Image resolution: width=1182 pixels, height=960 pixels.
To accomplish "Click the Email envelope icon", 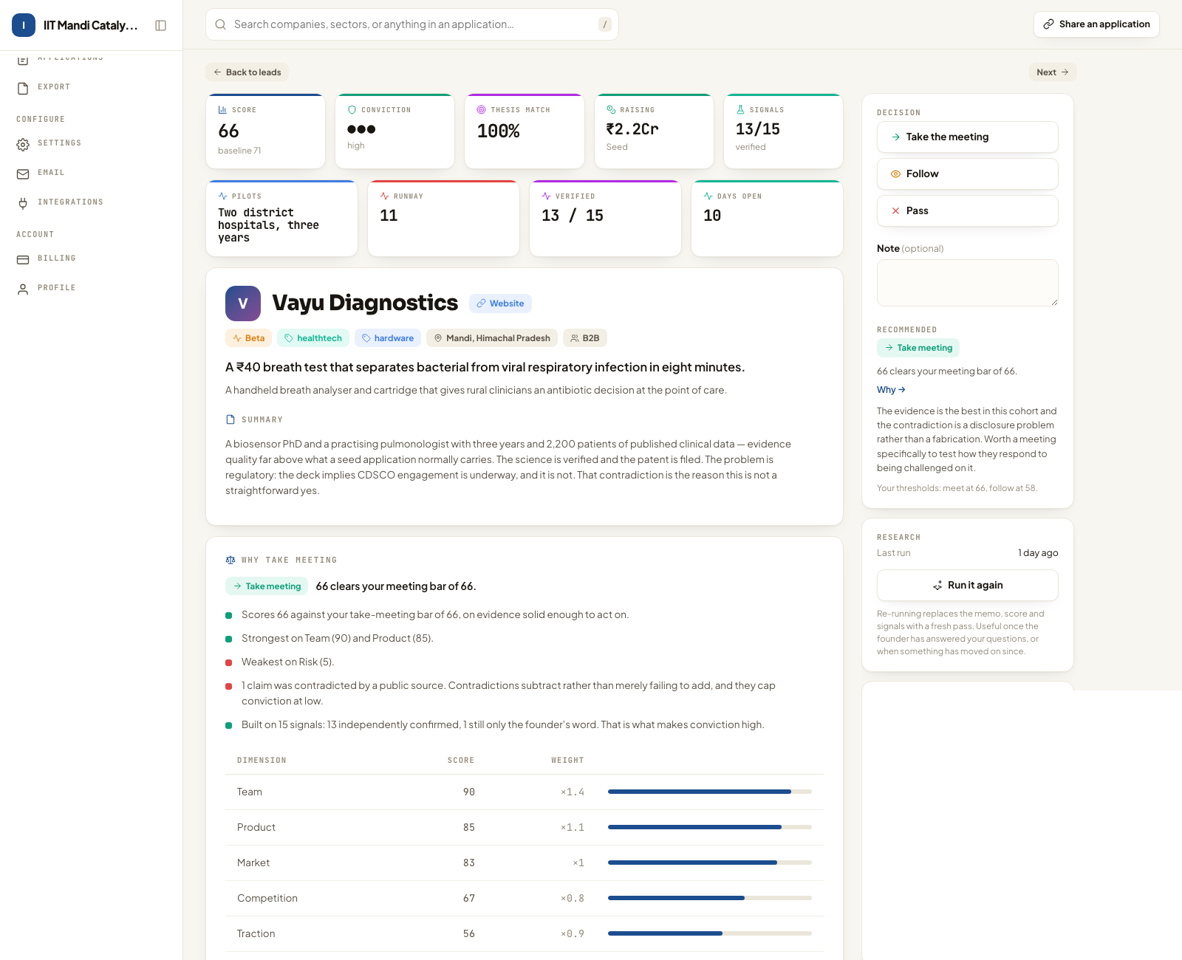I will click(23, 174).
